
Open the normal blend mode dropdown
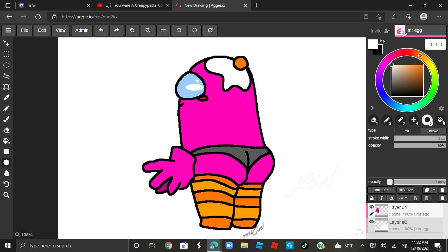coord(381,190)
